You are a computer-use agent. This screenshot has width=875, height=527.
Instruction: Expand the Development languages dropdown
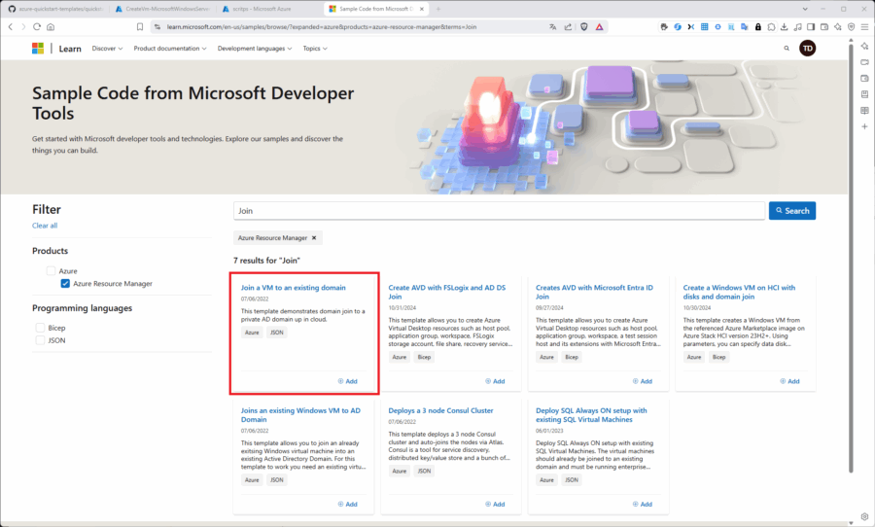pos(255,49)
